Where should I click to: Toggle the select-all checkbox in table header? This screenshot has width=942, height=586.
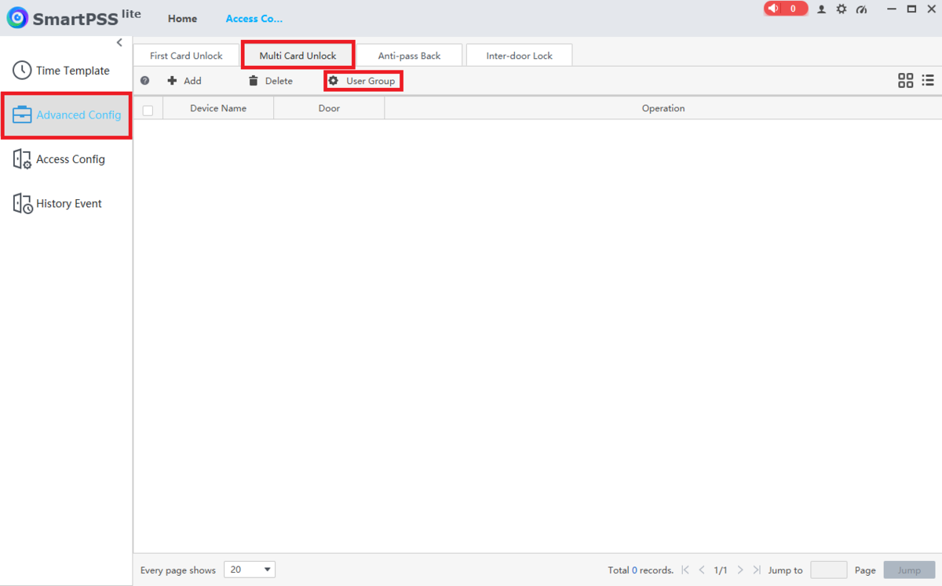coord(148,110)
